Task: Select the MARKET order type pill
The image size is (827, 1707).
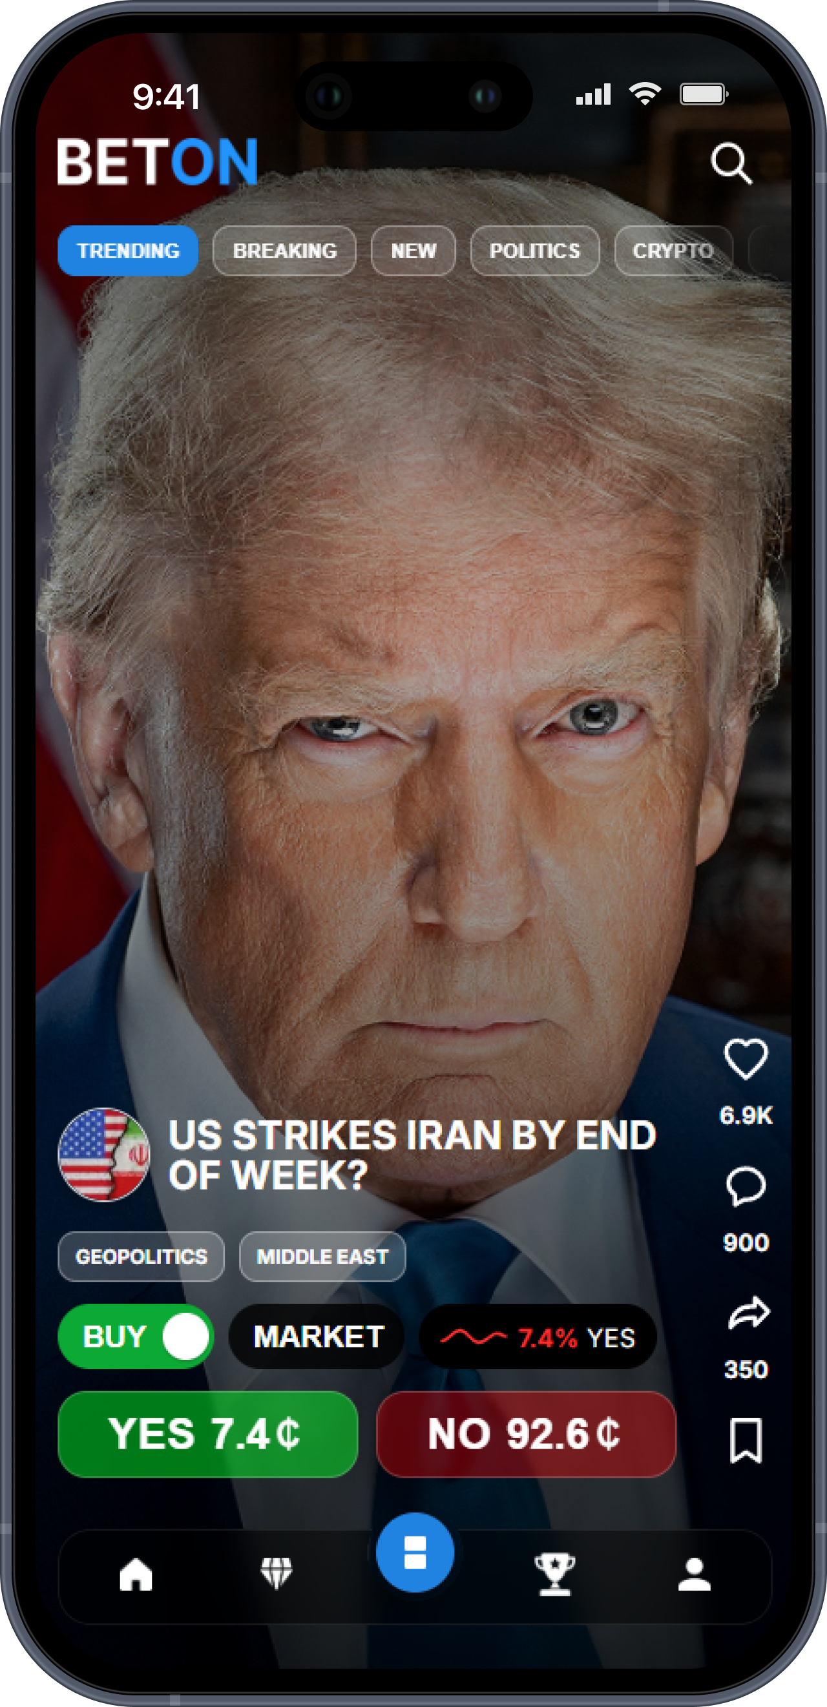Action: point(317,1337)
